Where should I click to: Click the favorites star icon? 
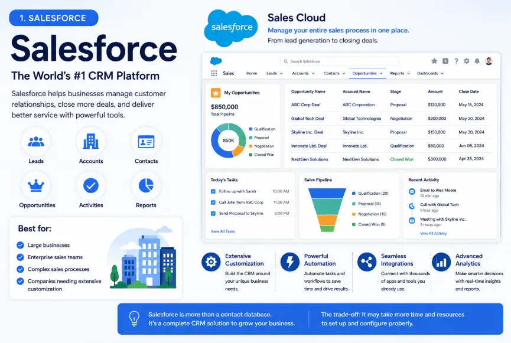pos(434,61)
